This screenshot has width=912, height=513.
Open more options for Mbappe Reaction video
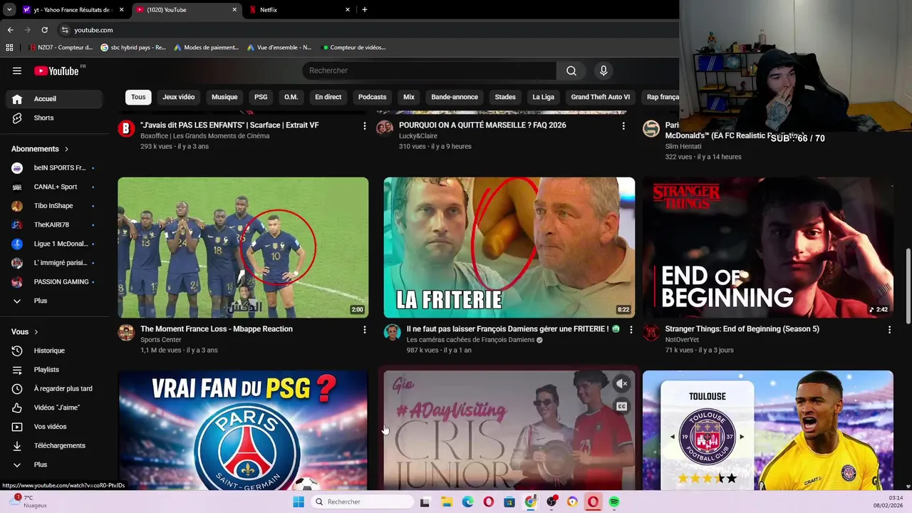[x=364, y=330]
